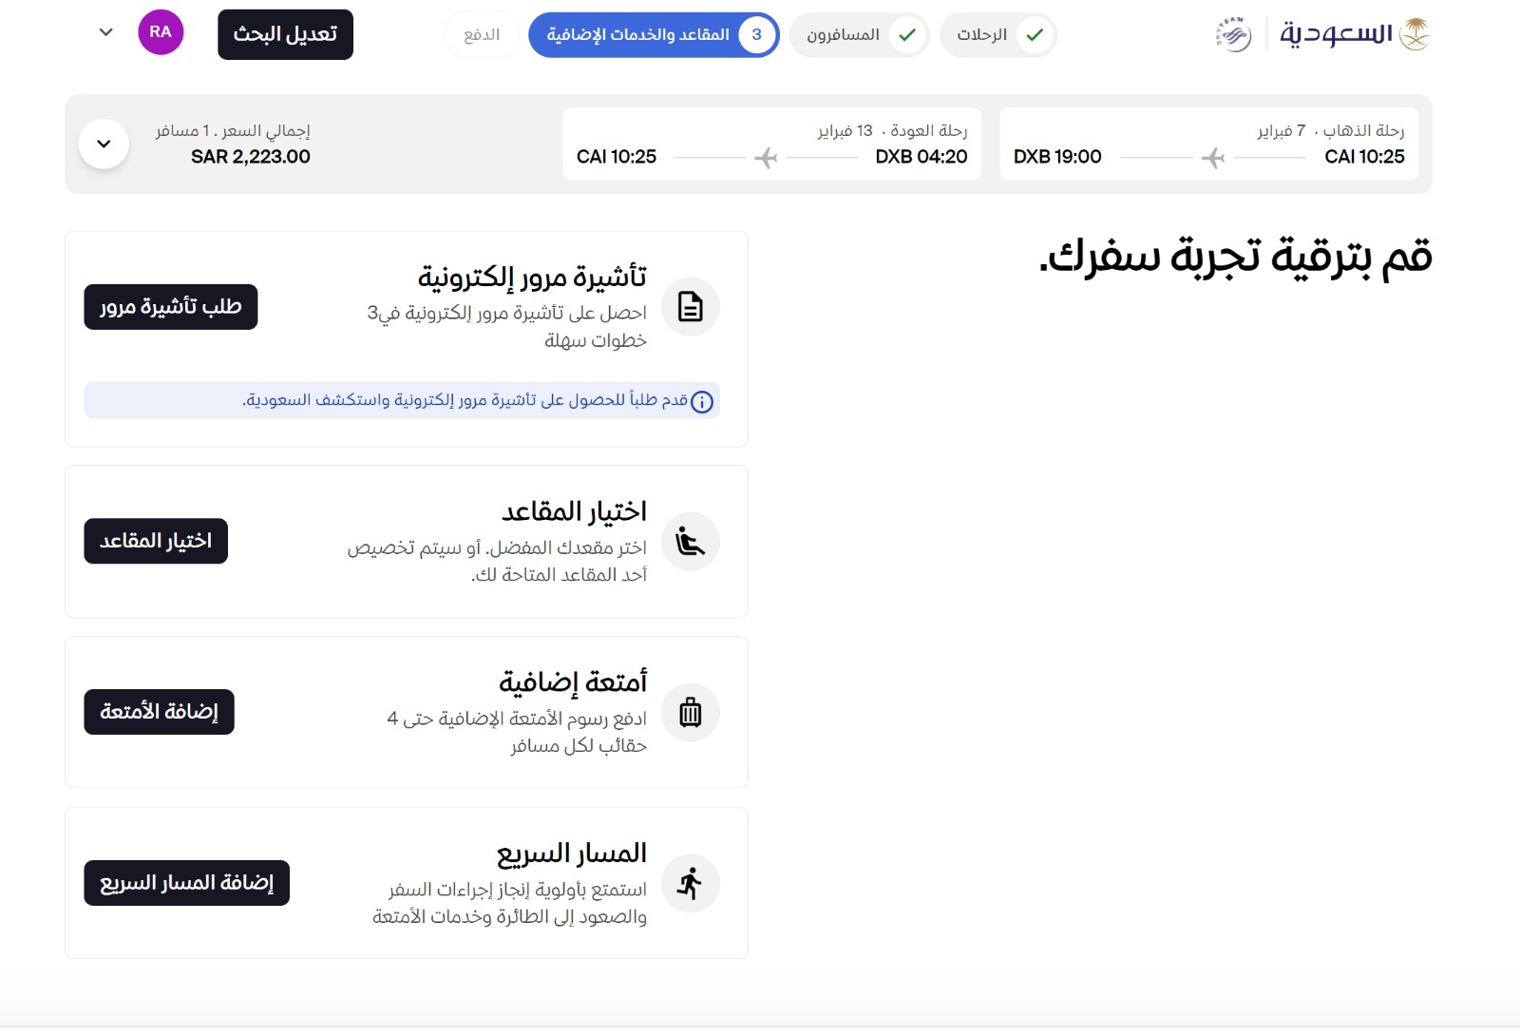This screenshot has height=1036, width=1520.
Task: Click the extra baggage suitcase icon
Action: [691, 712]
